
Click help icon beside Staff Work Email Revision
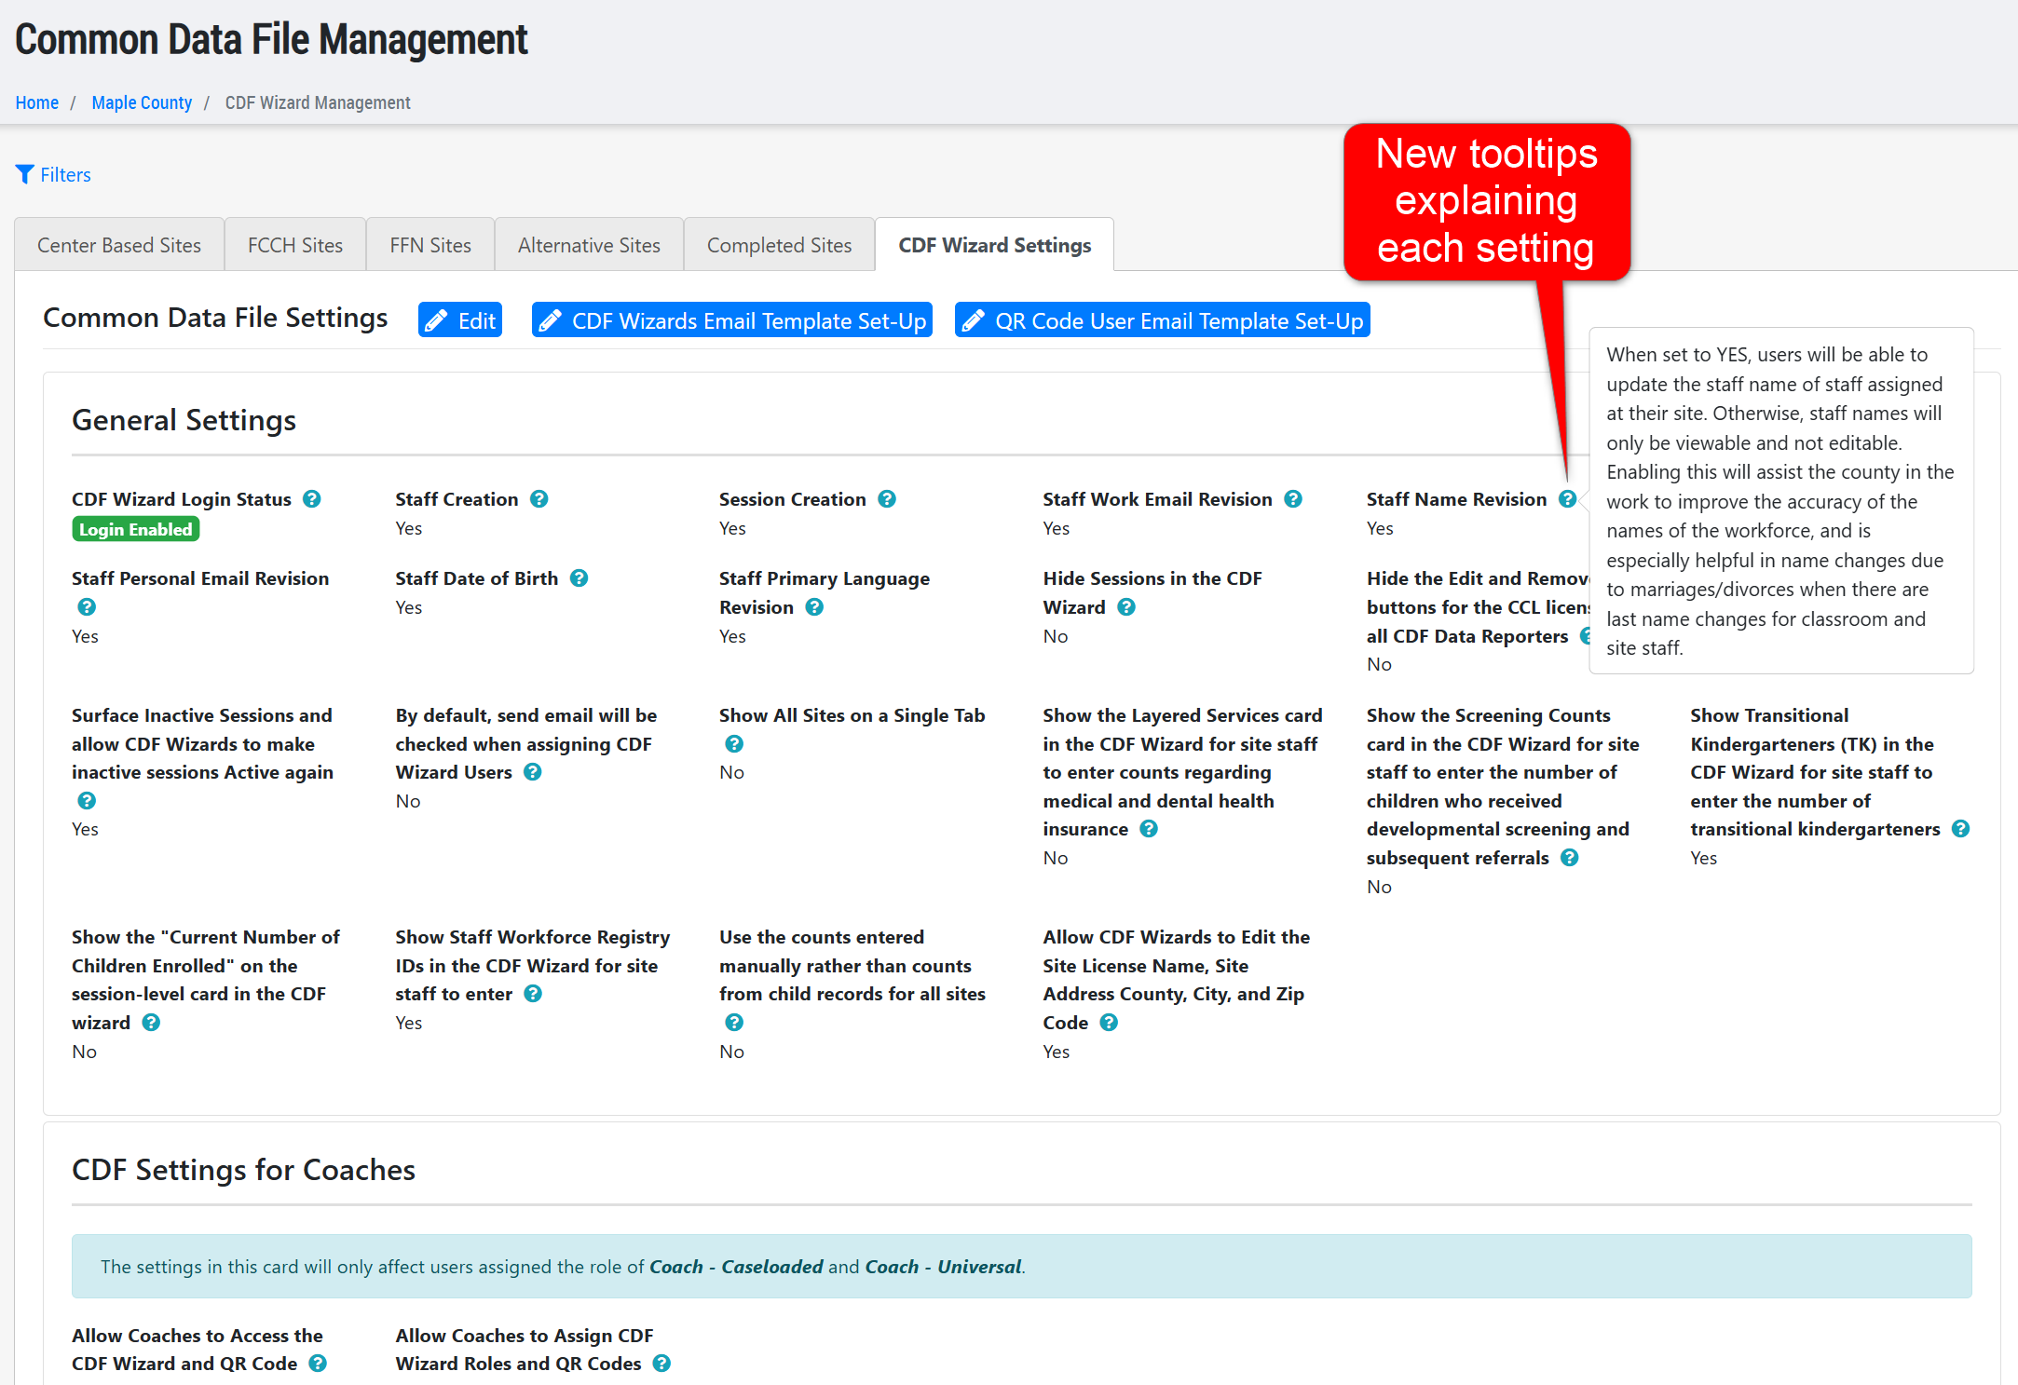tap(1293, 499)
